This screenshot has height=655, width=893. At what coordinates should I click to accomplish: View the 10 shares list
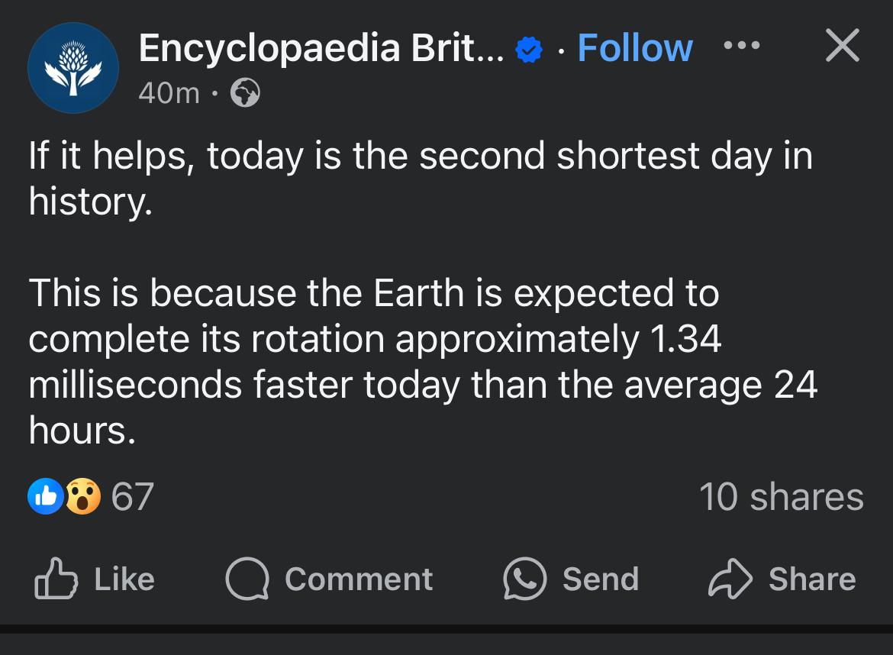tap(782, 497)
